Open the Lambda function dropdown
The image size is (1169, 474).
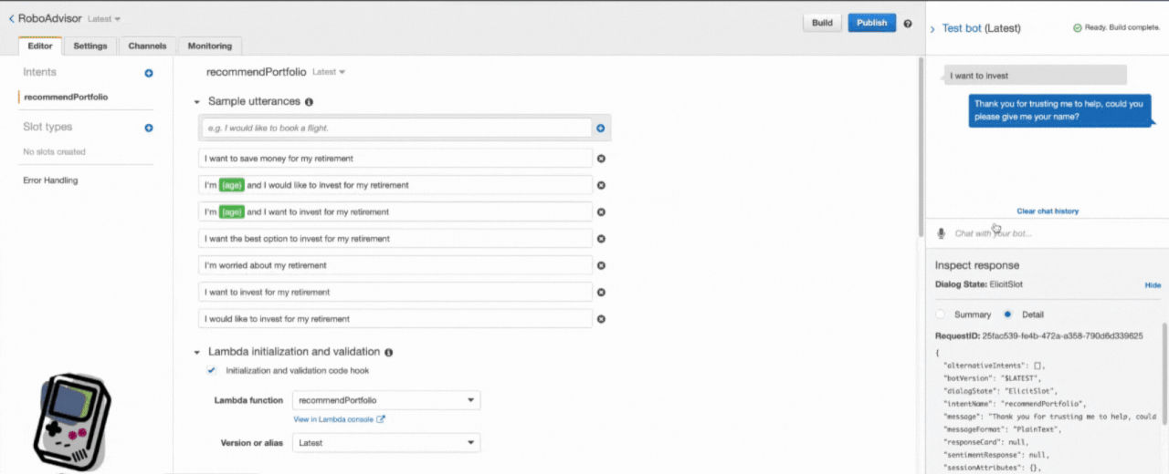tap(386, 400)
